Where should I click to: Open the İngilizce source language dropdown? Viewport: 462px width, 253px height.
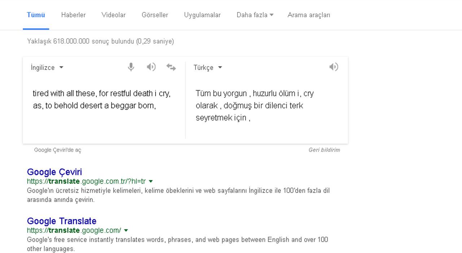[x=47, y=68]
